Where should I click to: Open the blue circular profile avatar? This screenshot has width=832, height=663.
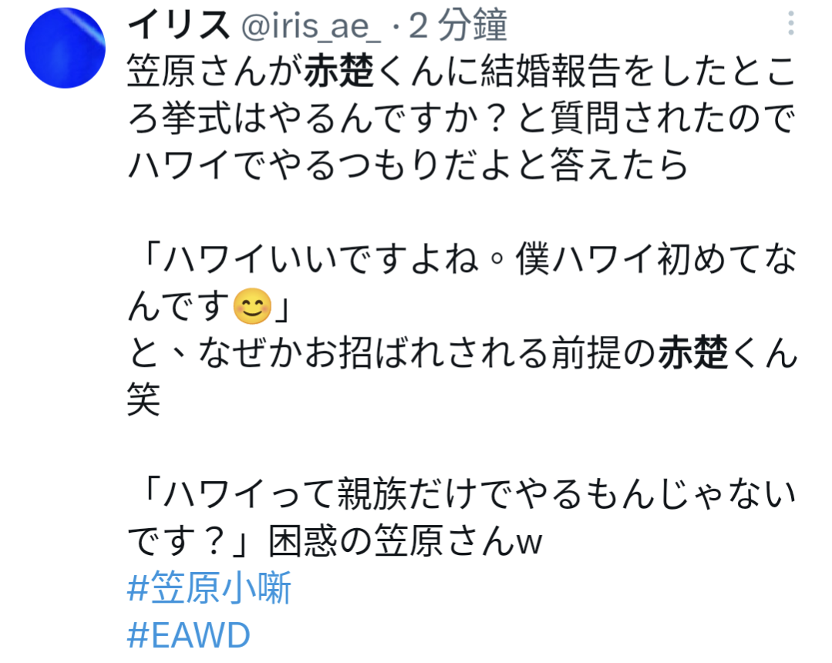click(65, 49)
